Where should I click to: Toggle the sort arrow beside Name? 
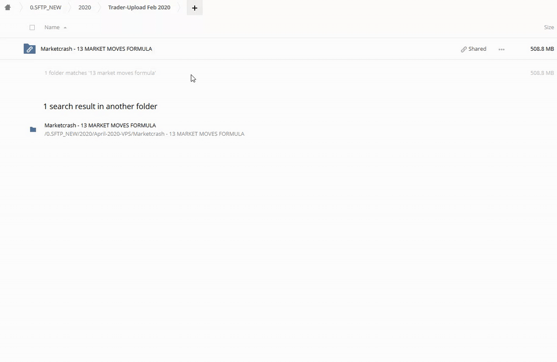point(65,28)
